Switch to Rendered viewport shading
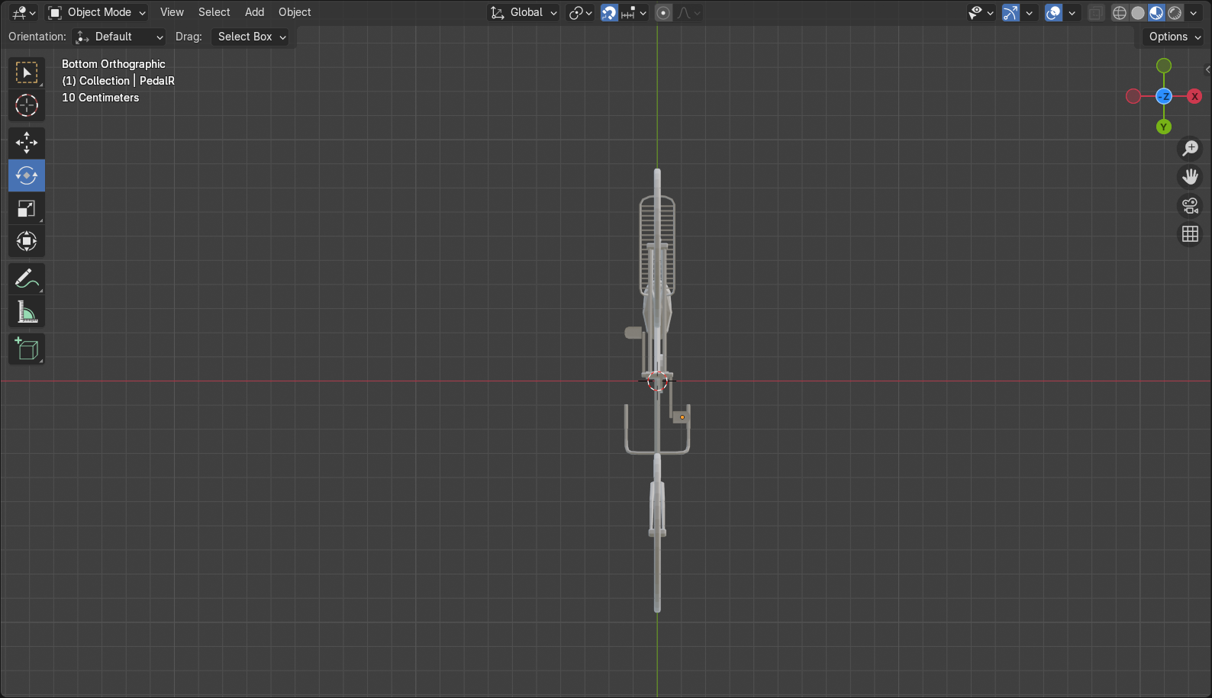This screenshot has width=1212, height=698. pyautogui.click(x=1175, y=12)
